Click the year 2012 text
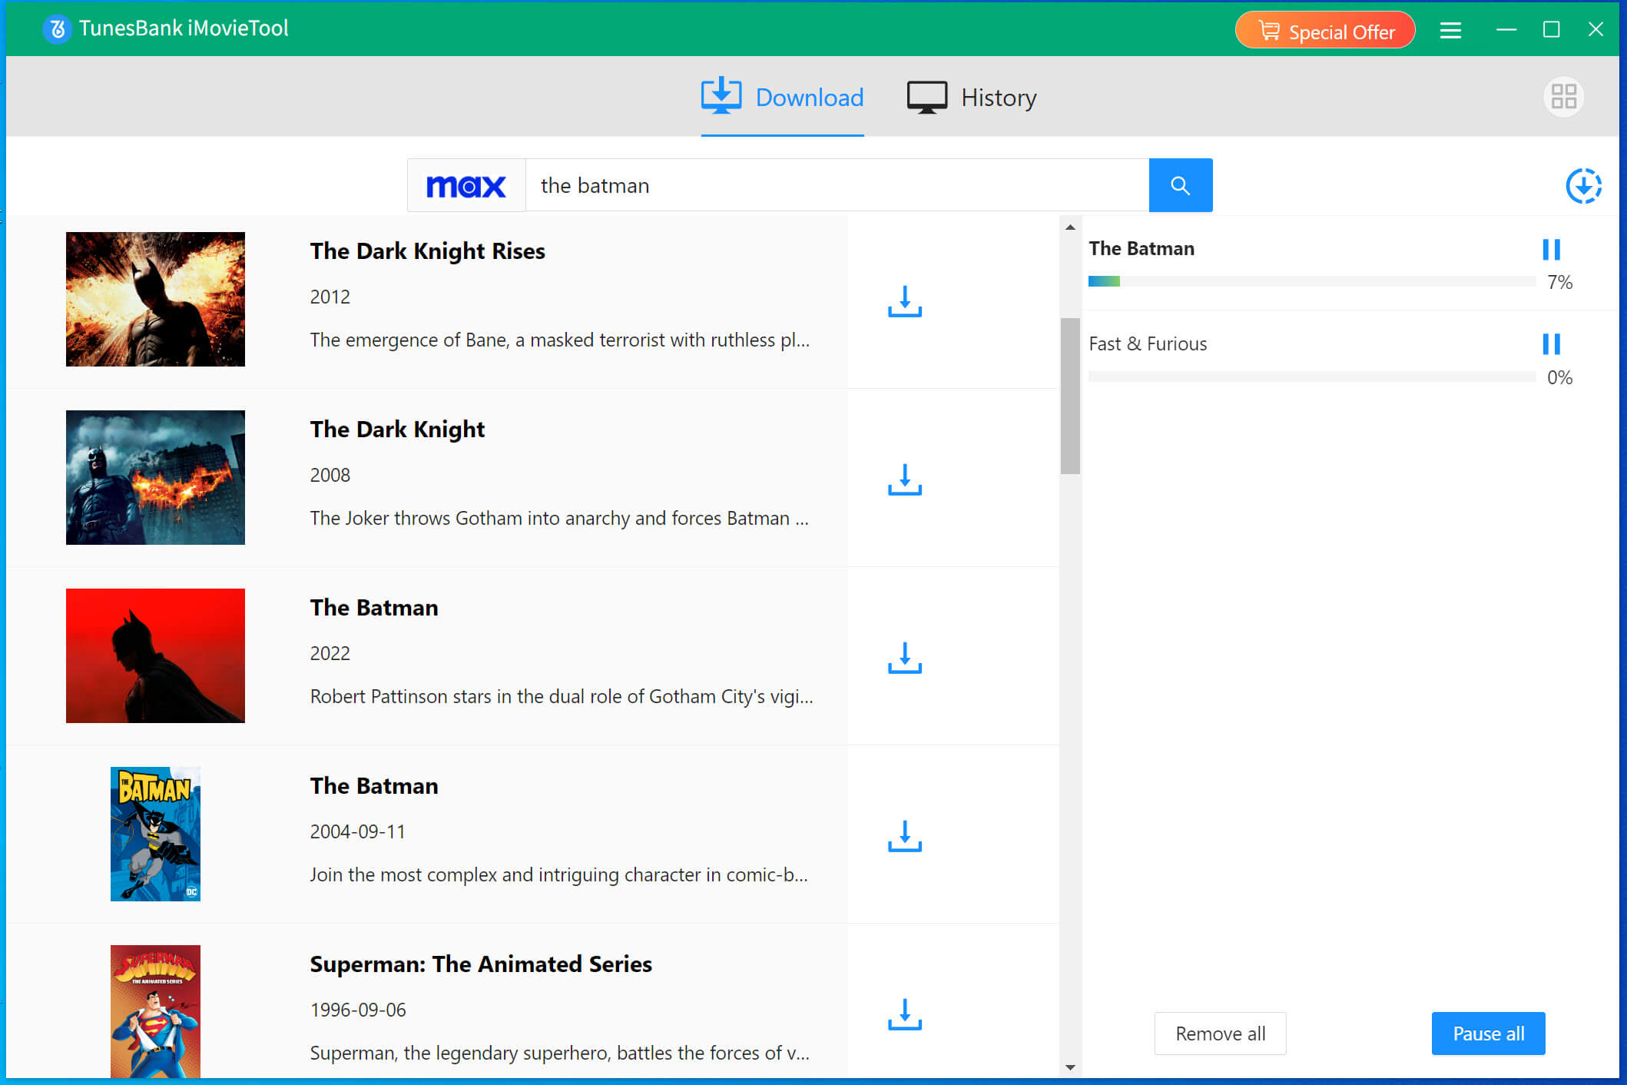1627x1085 pixels. point(330,297)
